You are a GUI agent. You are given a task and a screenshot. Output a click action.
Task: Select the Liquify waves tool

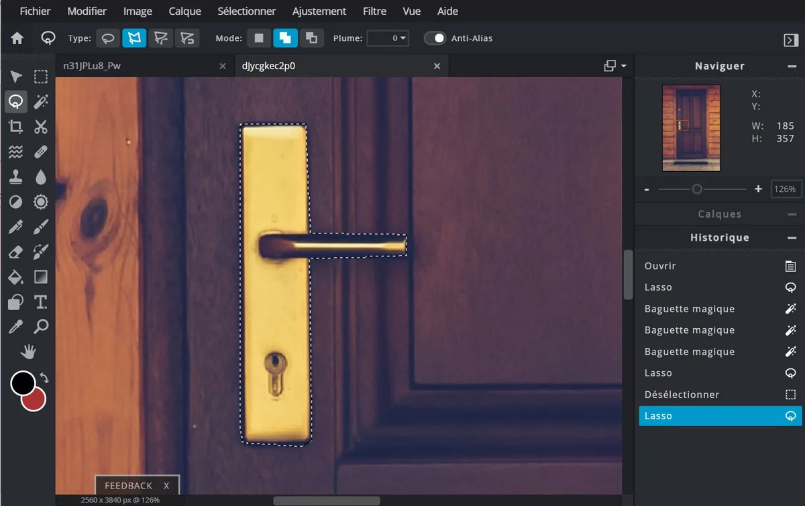[x=16, y=152]
